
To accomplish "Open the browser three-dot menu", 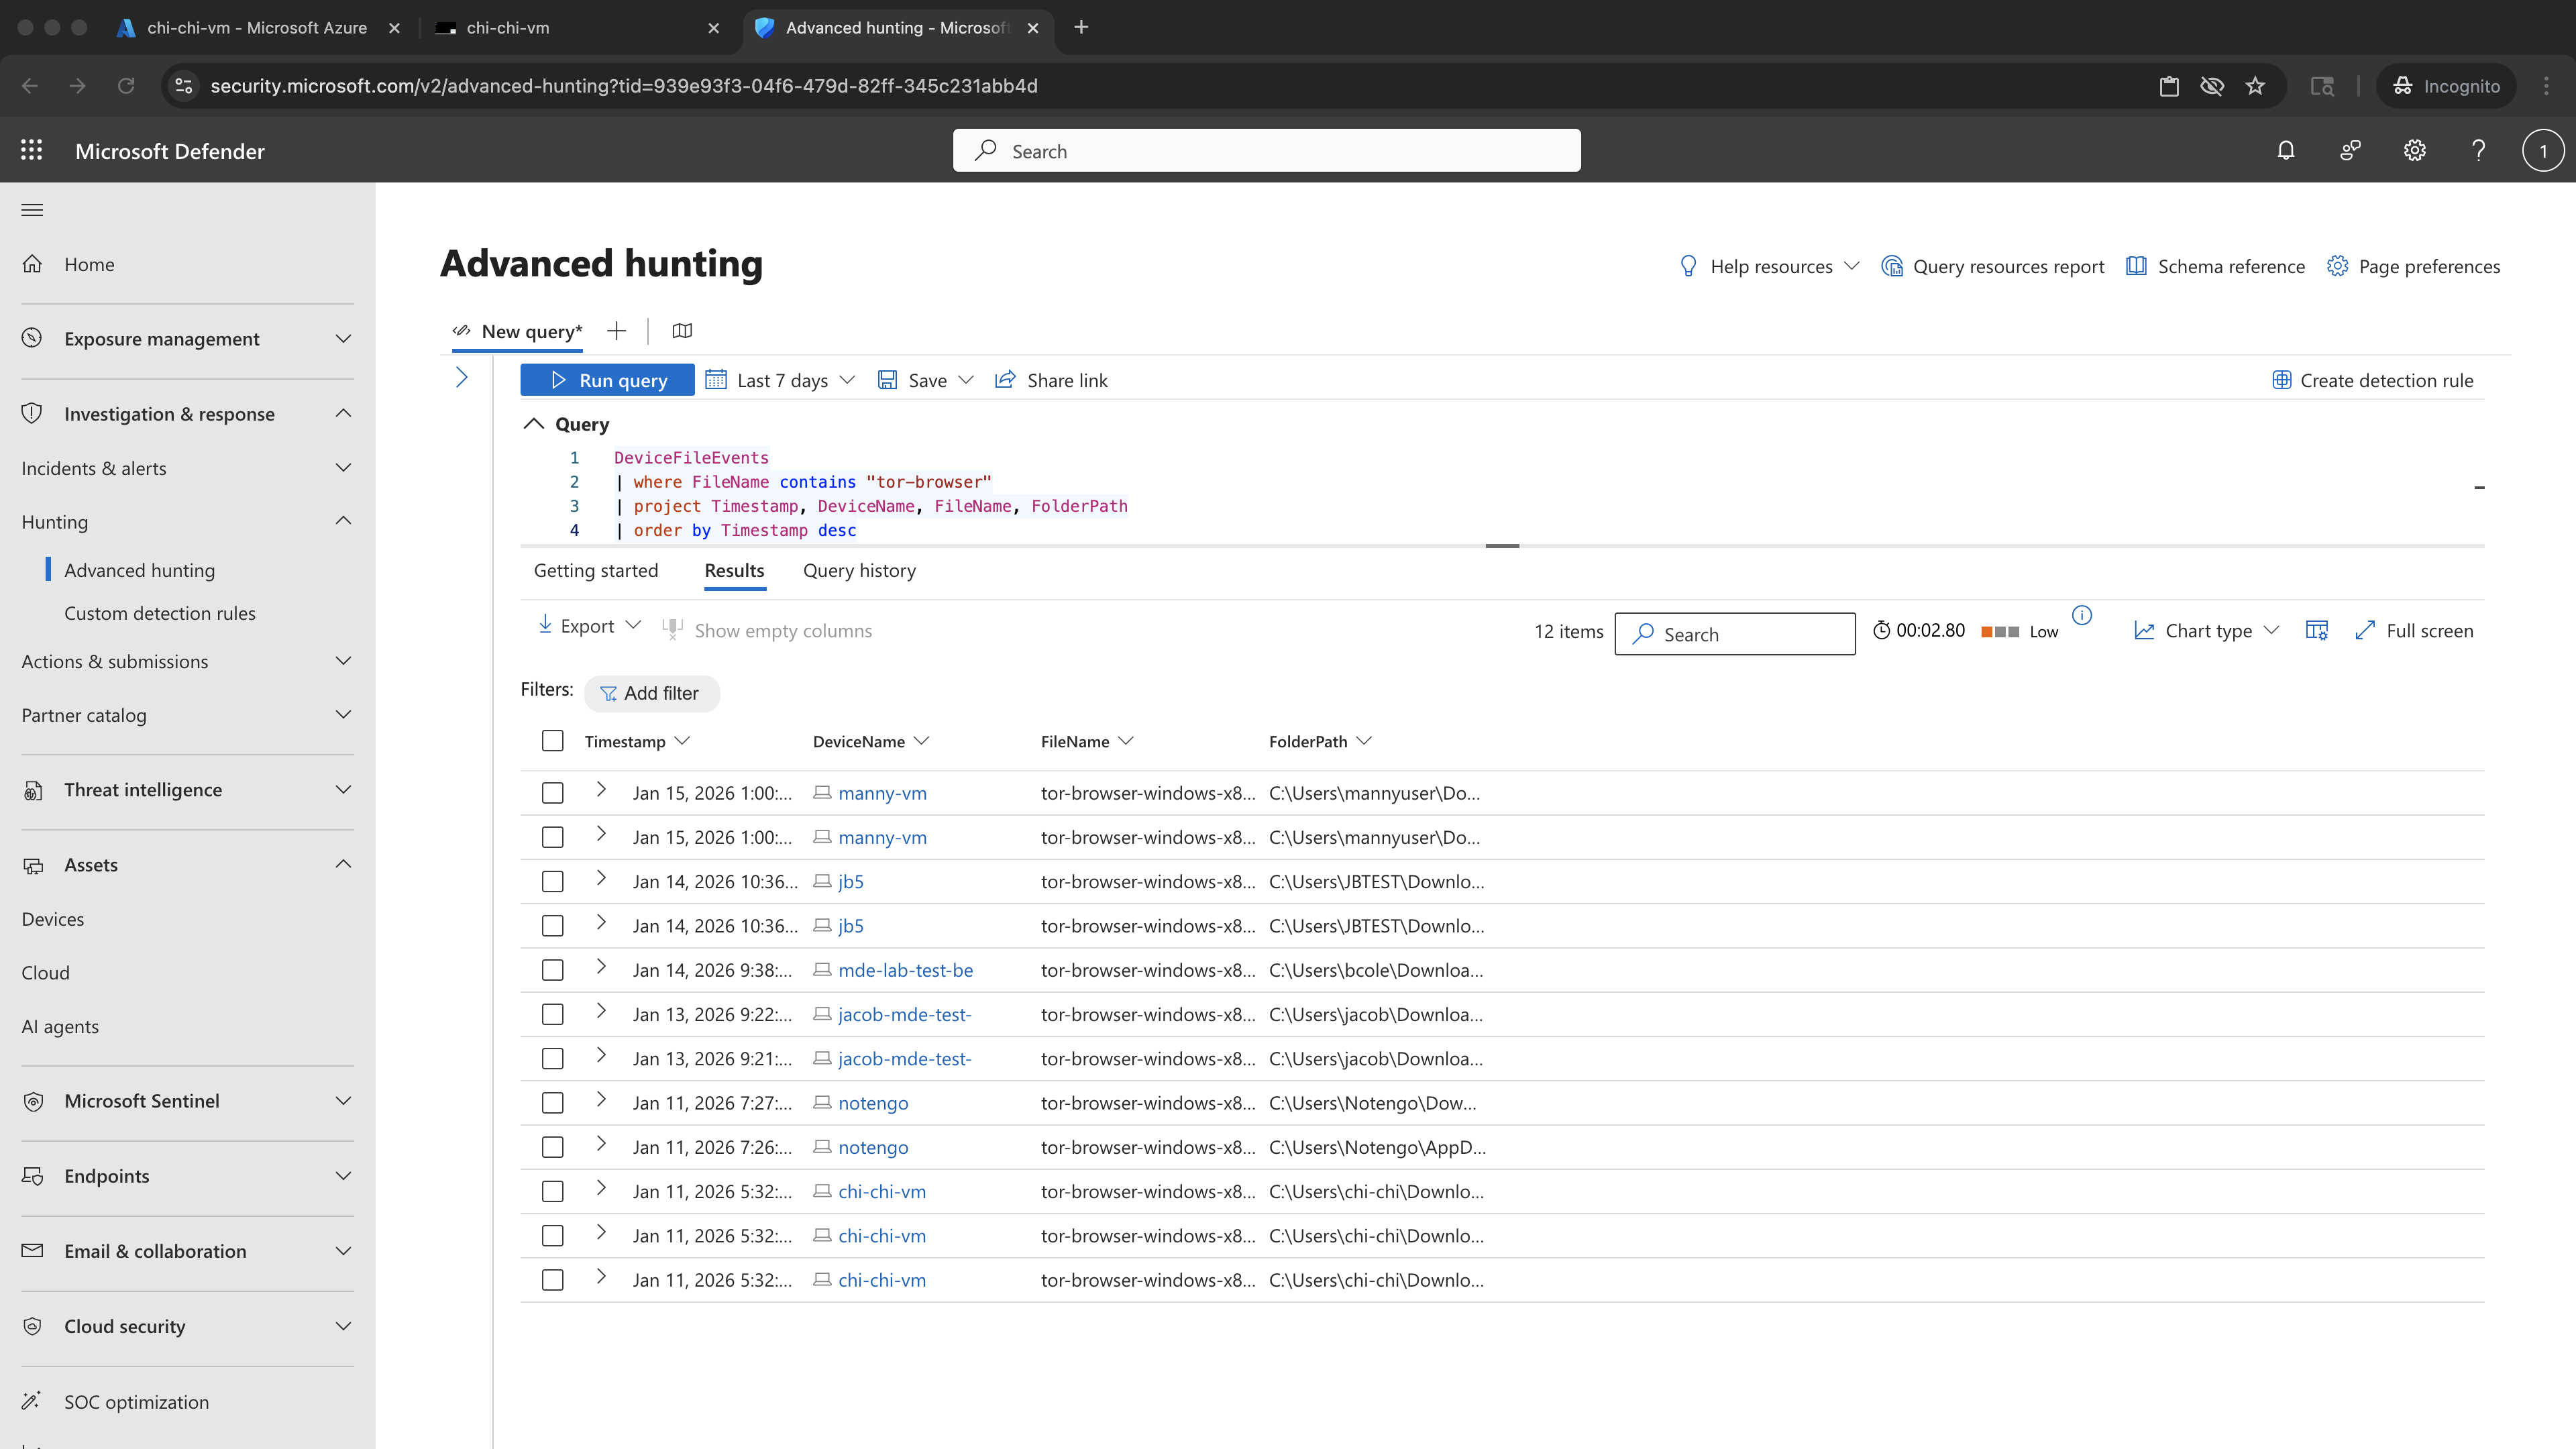I will point(2546,86).
